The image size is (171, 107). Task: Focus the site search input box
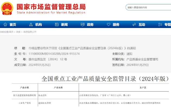[148, 7]
